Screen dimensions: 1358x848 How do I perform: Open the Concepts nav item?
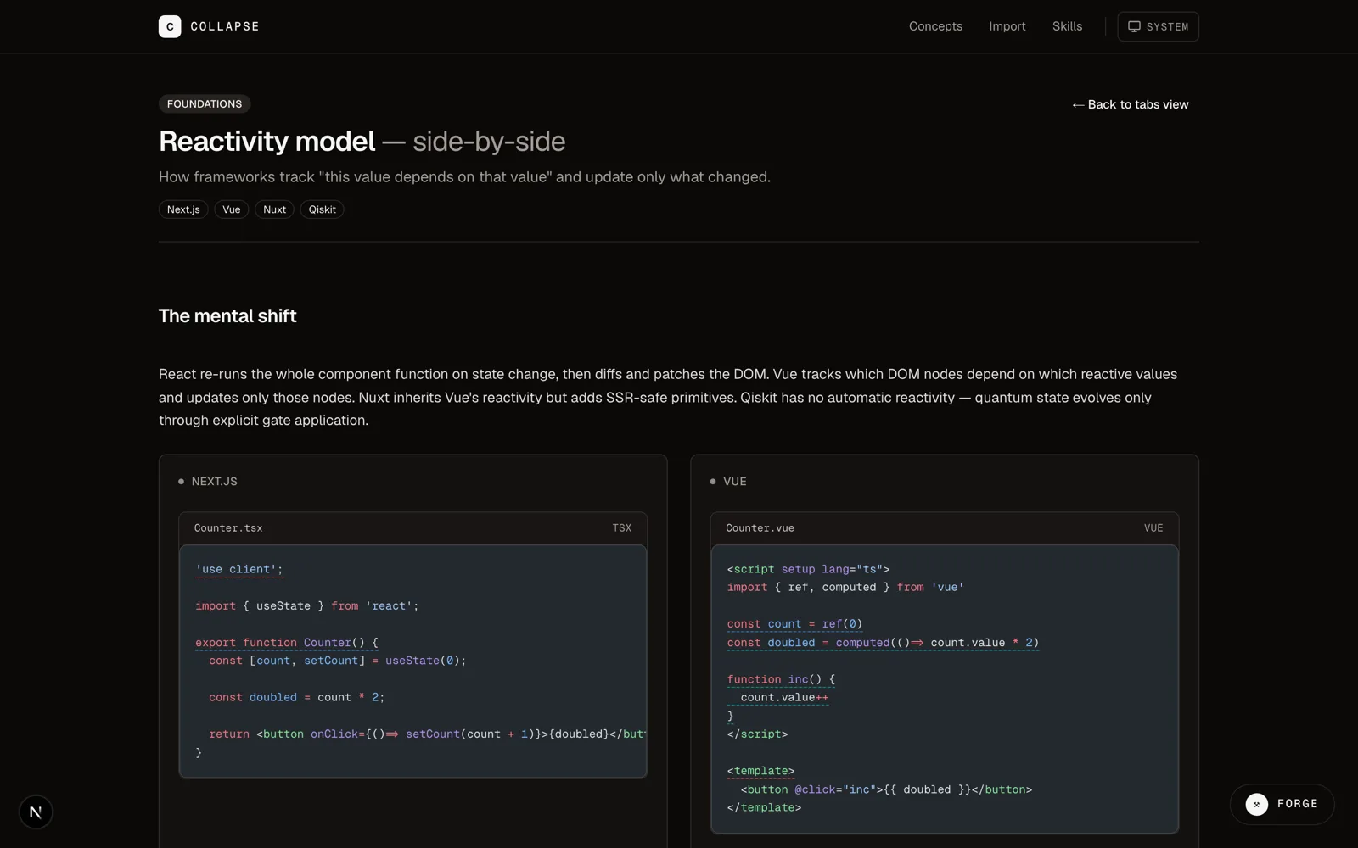tap(935, 26)
